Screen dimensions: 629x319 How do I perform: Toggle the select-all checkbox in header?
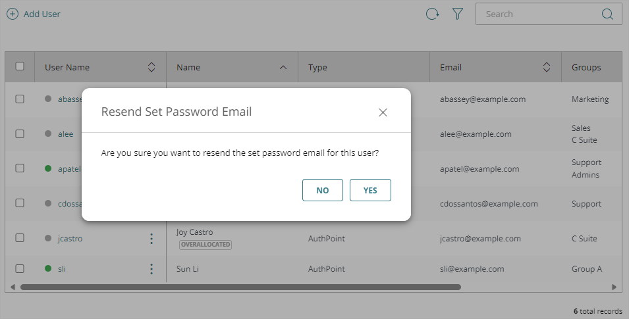(20, 66)
